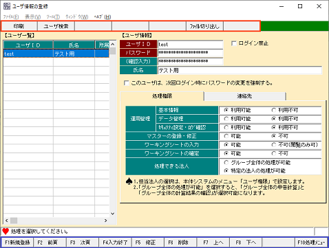Click the ファイル切り出し toolbar button

pos(204,26)
